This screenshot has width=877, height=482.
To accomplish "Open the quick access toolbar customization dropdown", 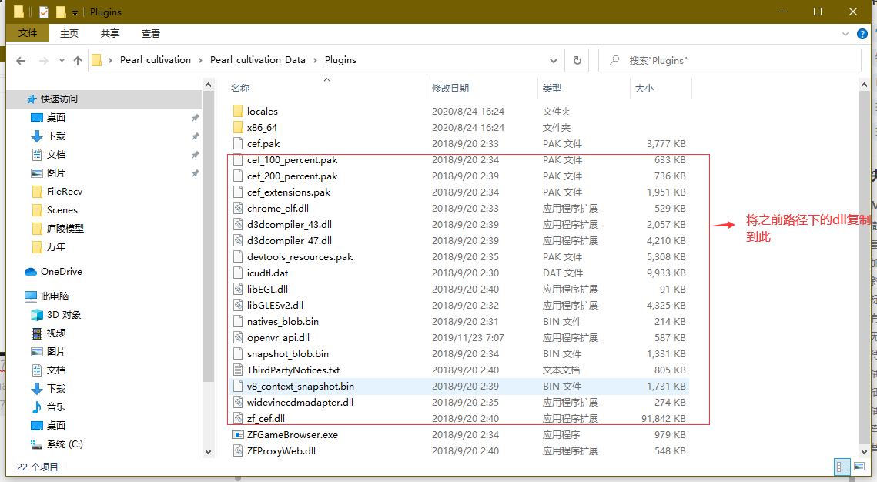I will click(73, 12).
